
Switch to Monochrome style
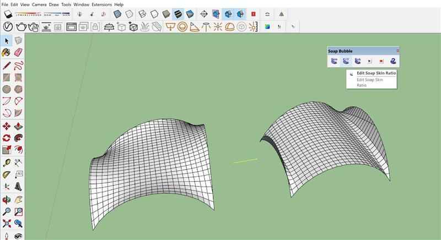[190, 14]
